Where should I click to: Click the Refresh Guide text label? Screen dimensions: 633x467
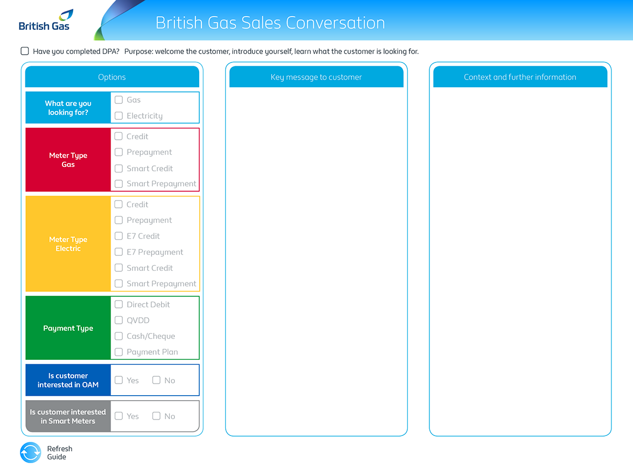point(60,453)
